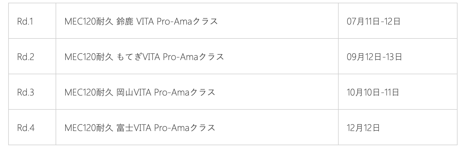Click MEC120耐久 in the Rd.2 row
Screen dimensions: 463x149
[89, 57]
